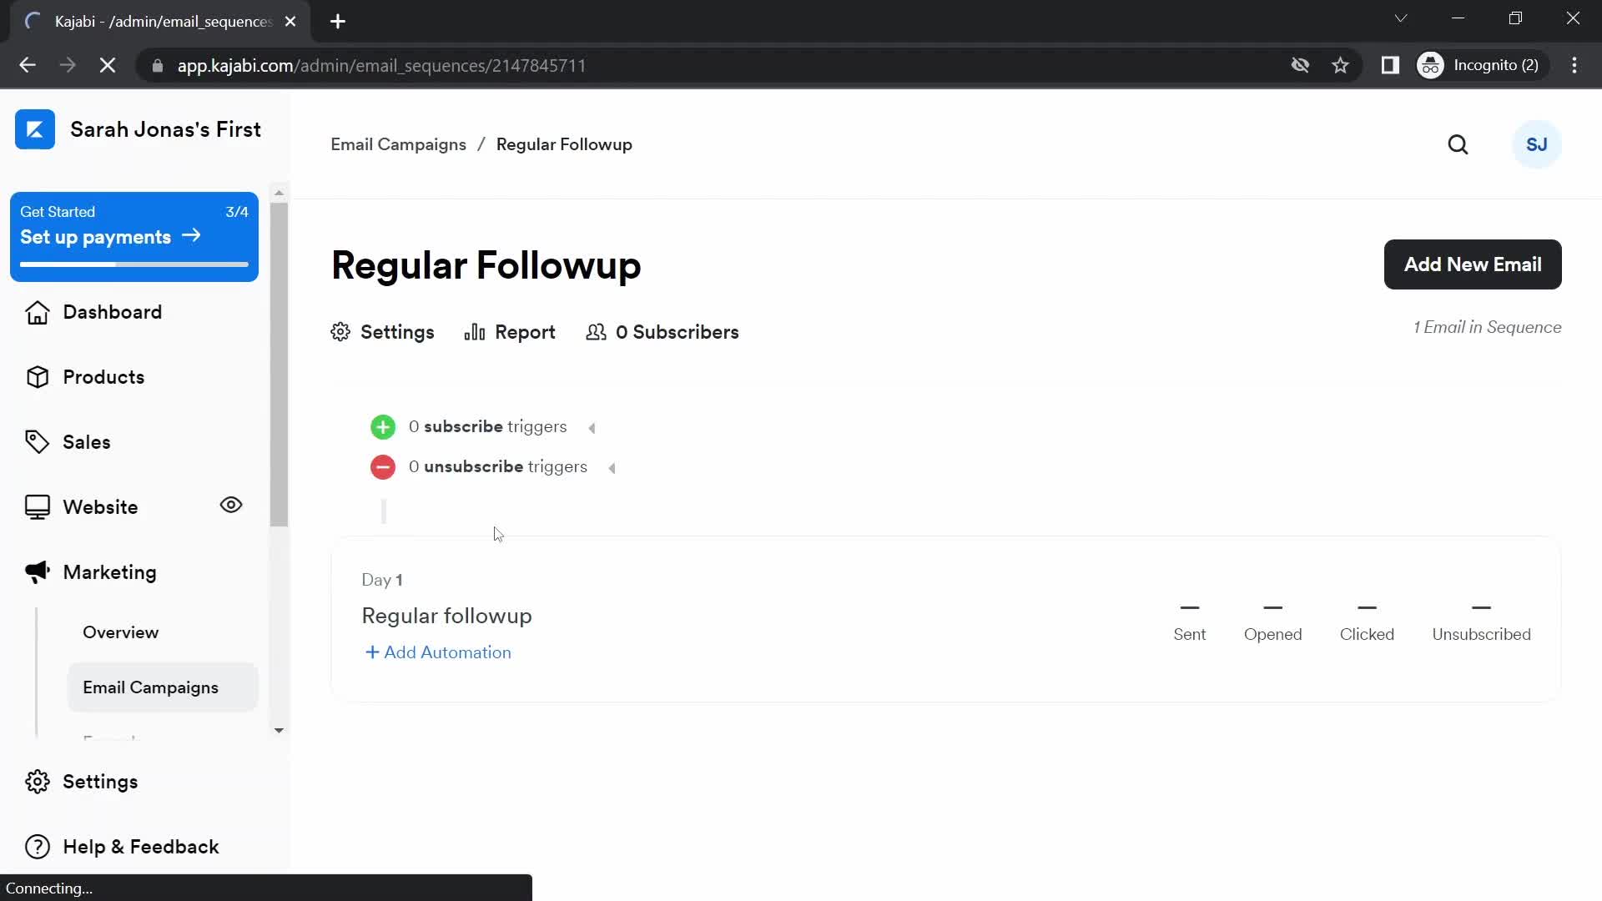1602x901 pixels.
Task: Open search magnifier icon in header
Action: point(1458,144)
